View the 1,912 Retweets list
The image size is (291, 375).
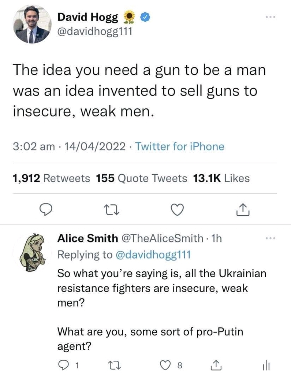click(51, 178)
